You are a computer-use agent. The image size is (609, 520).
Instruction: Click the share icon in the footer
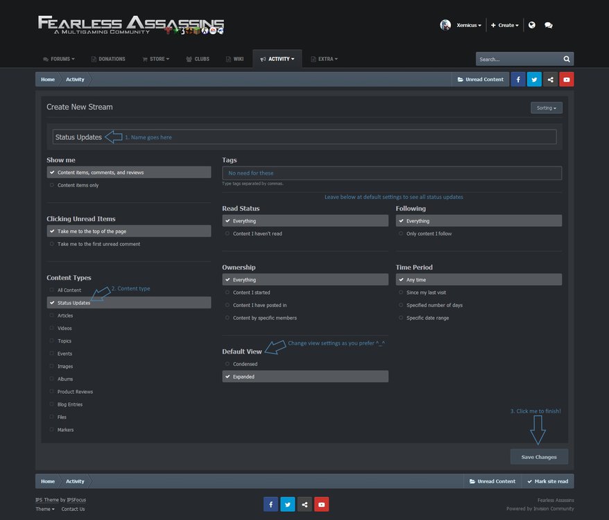point(304,504)
